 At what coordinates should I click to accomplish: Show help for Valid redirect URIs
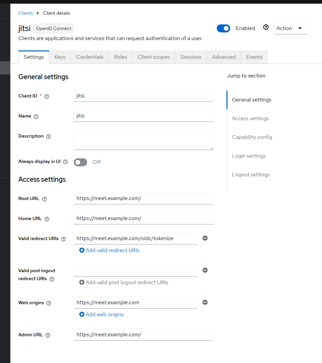click(x=63, y=239)
